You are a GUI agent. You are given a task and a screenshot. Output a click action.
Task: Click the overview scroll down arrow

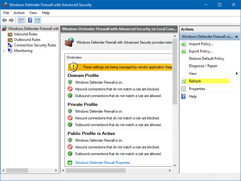point(175,165)
